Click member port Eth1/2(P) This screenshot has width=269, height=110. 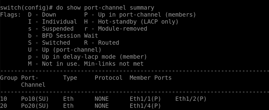point(191,99)
